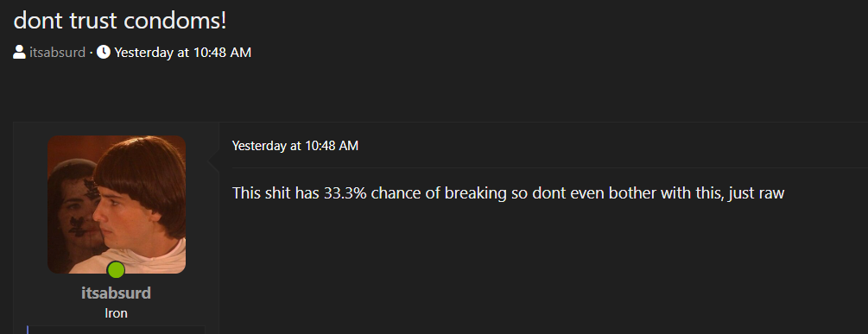This screenshot has width=868, height=334.
Task: Open post permalink timestamp above message
Action: (295, 146)
